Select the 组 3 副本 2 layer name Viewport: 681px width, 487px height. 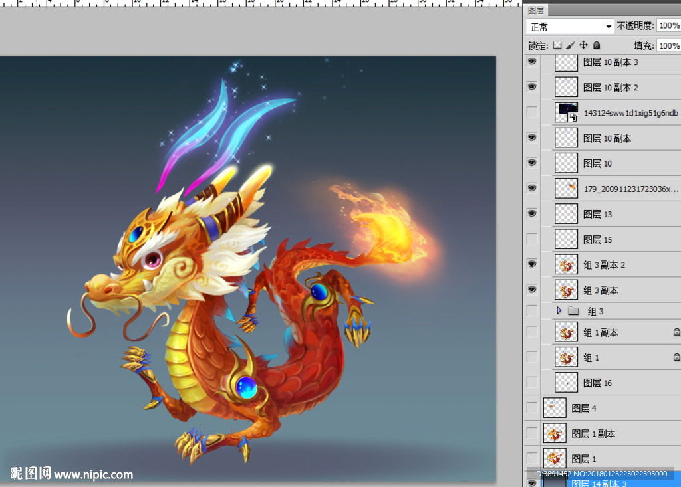(x=604, y=265)
